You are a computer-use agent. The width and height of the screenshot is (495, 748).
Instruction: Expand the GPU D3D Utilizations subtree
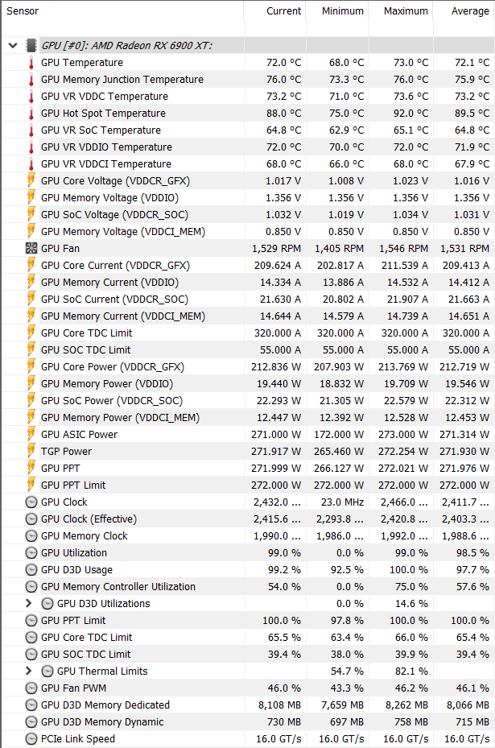pyautogui.click(x=29, y=603)
